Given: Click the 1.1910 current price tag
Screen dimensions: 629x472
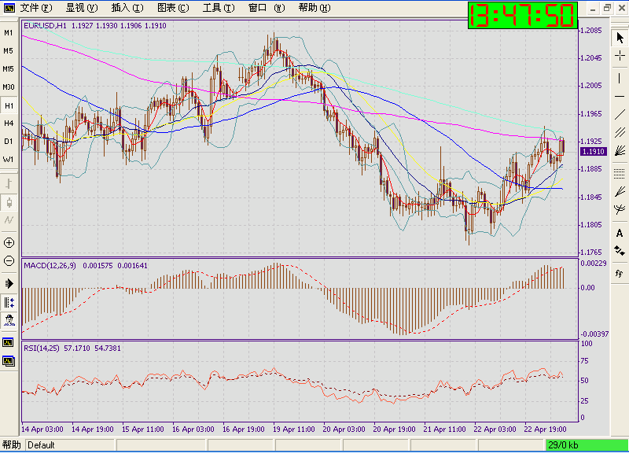Looking at the screenshot, I should coord(594,151).
